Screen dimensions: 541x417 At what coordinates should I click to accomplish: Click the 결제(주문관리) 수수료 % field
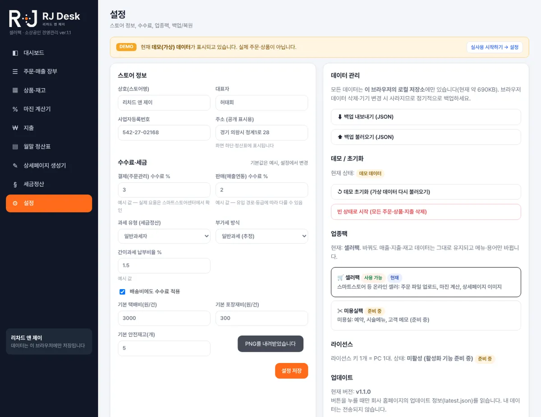(x=164, y=190)
